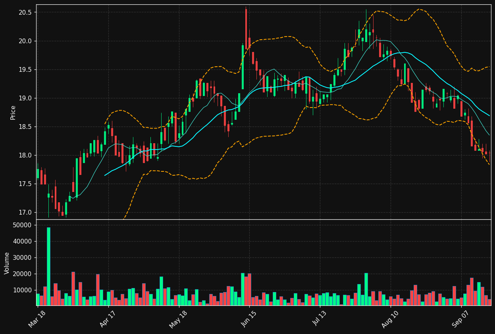The height and width of the screenshot is (334, 495).
Task: Click the 17.0 price axis value
Action: [x=25, y=212]
